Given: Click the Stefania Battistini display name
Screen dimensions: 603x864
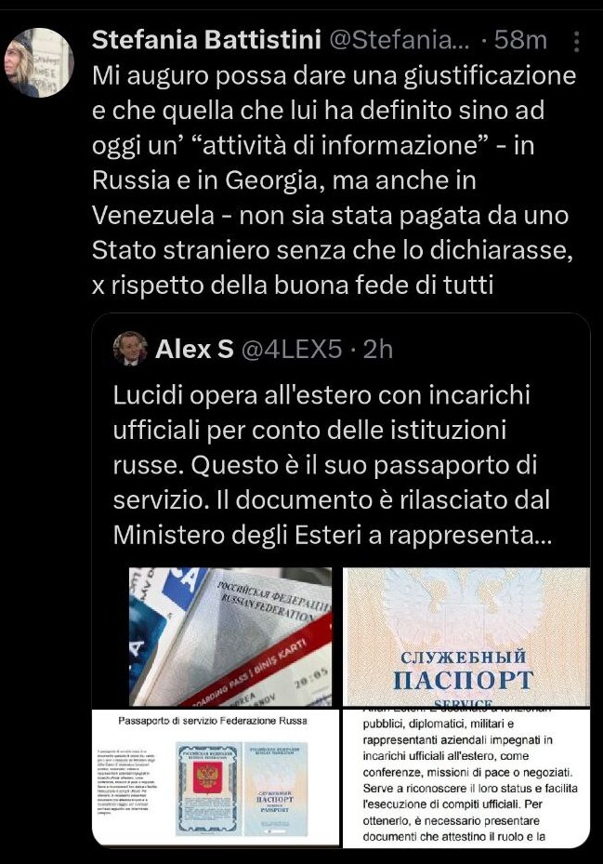Looking at the screenshot, I should [x=206, y=40].
